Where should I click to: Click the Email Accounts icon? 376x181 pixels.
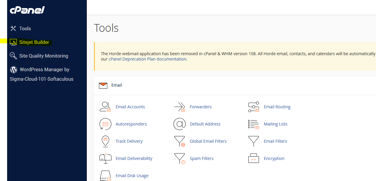click(105, 107)
